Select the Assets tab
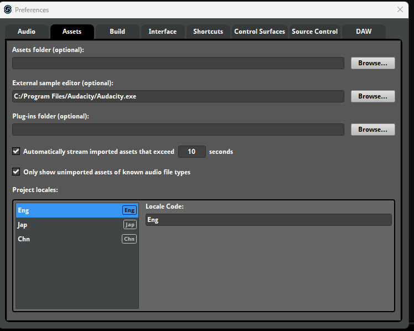Viewport: 414px width, 331px height. click(x=72, y=32)
